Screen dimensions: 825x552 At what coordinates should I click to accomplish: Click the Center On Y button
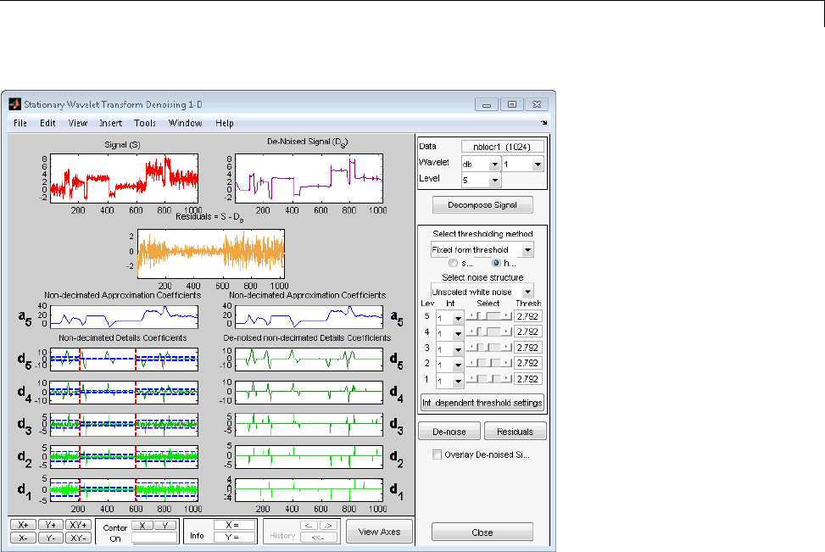click(x=167, y=526)
